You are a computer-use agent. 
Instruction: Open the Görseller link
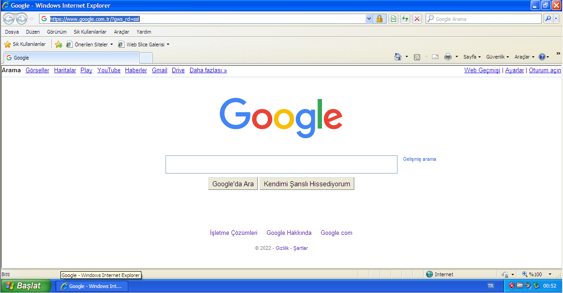tap(37, 70)
